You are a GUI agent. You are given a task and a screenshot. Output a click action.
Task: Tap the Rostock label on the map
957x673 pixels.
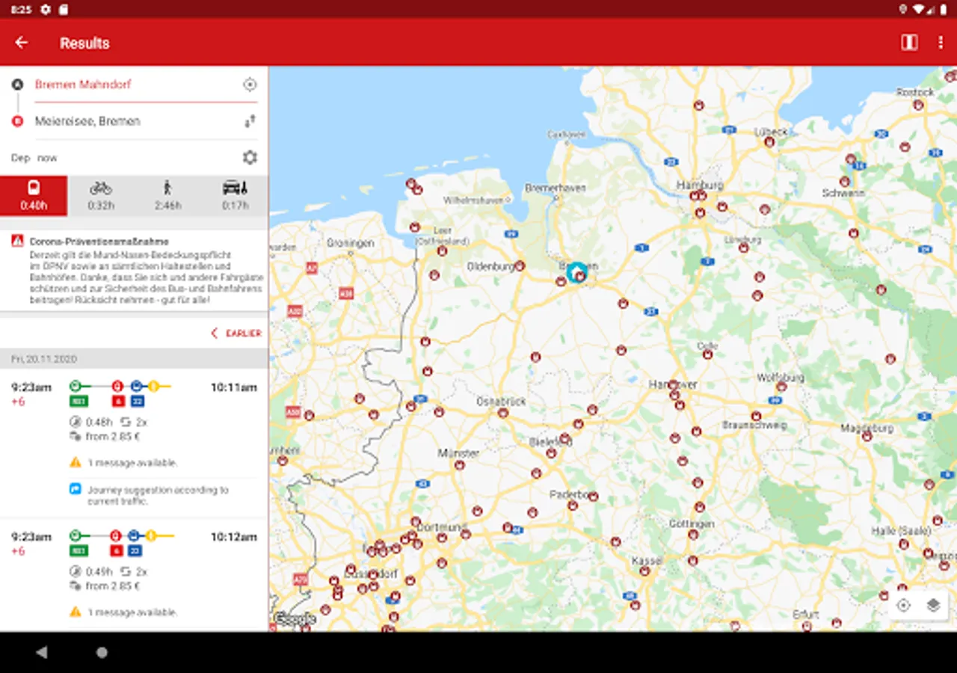click(915, 92)
